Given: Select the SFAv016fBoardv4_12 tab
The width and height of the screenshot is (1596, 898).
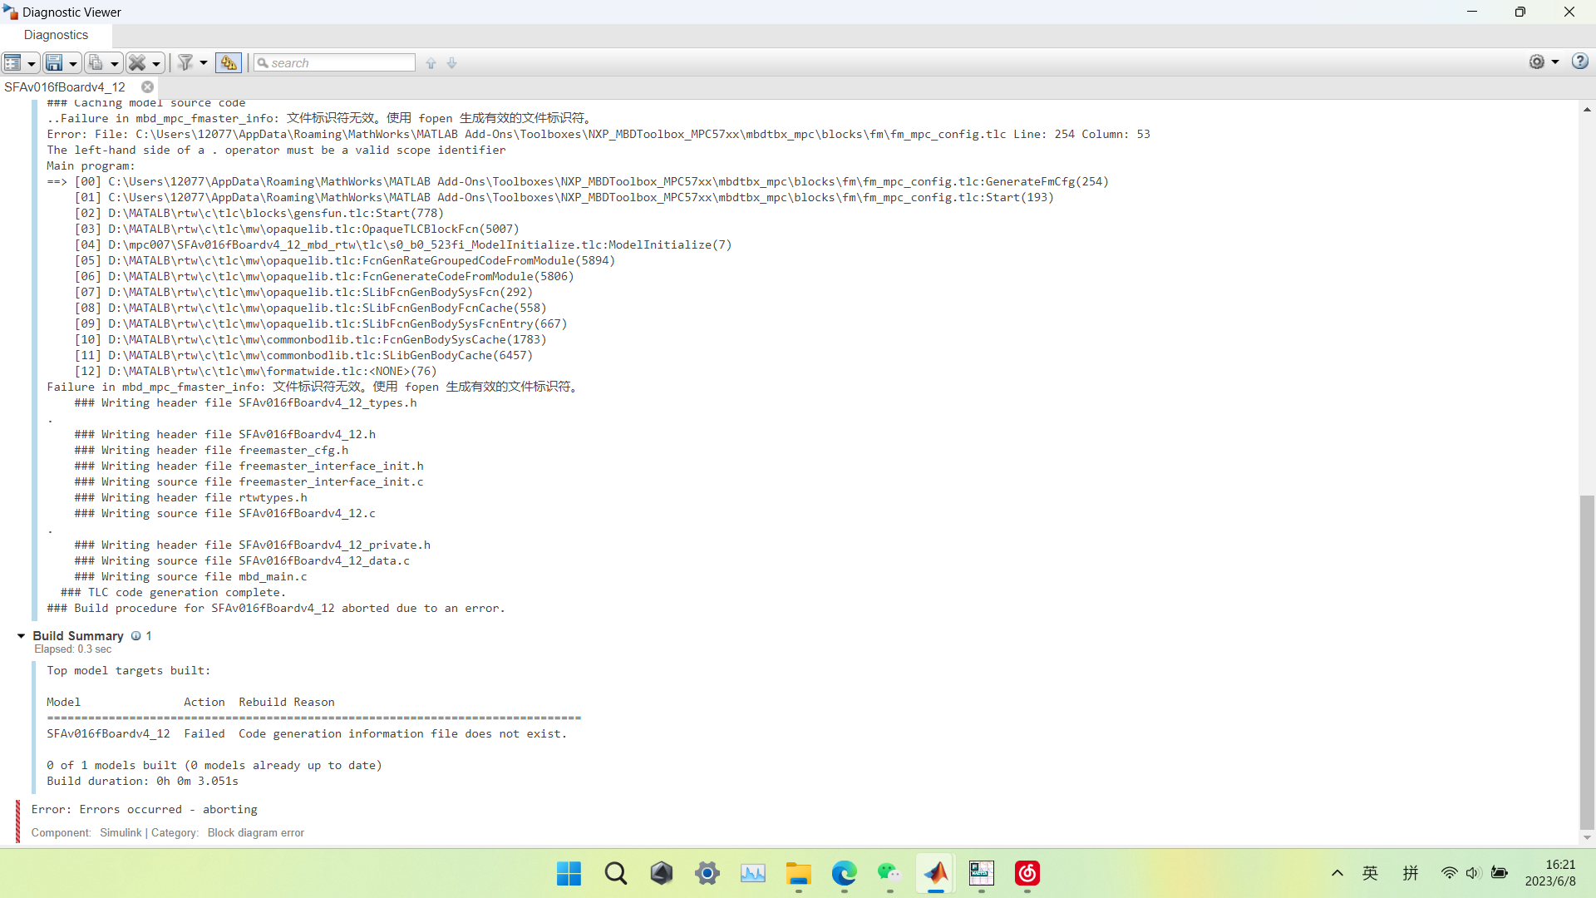Looking at the screenshot, I should point(65,87).
